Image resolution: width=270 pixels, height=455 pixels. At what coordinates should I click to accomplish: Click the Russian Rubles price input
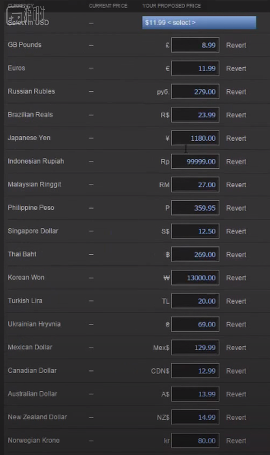point(195,92)
